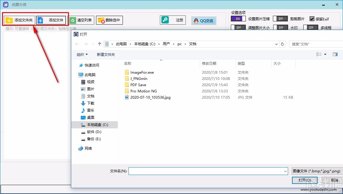343x194 pixels.
Task: Click the 添加文件 (Add File) icon
Action: coord(40,20)
